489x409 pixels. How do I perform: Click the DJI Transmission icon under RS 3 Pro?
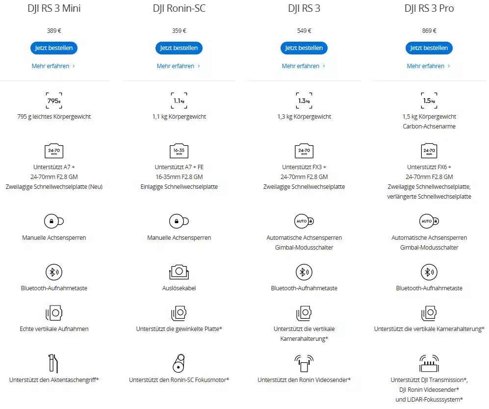429,363
